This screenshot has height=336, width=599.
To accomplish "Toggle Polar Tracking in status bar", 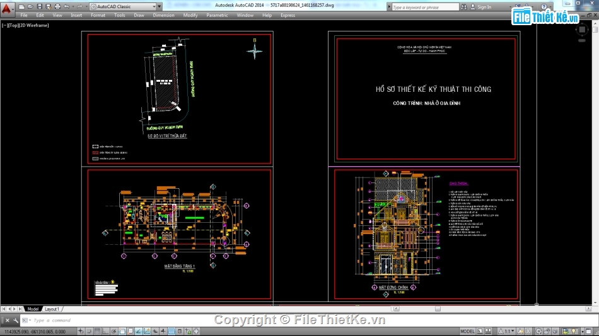I will click(114, 332).
